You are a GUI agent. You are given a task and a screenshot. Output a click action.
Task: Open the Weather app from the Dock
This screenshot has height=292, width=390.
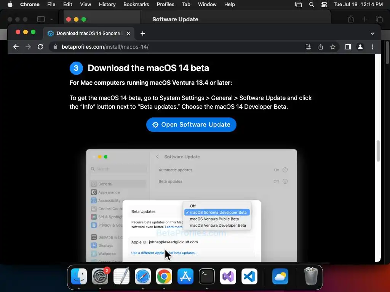(x=280, y=276)
